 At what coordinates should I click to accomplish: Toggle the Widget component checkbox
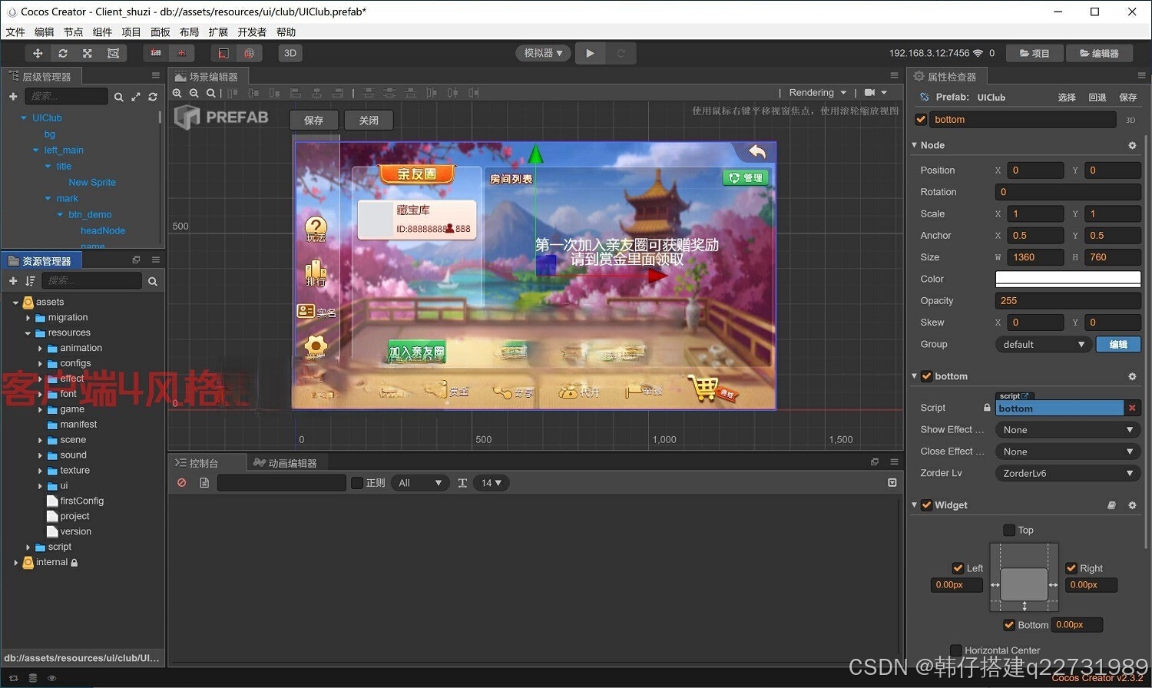point(926,505)
